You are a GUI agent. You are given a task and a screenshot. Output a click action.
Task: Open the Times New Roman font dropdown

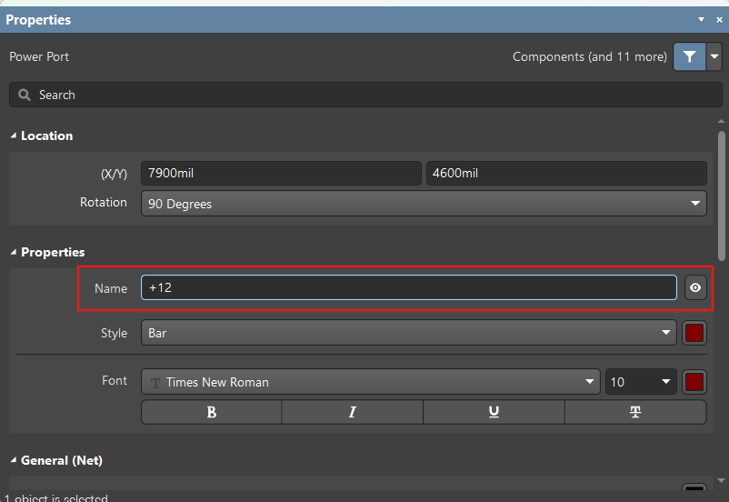[371, 382]
